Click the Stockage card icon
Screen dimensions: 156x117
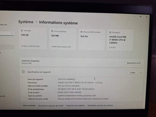pos(22,31)
